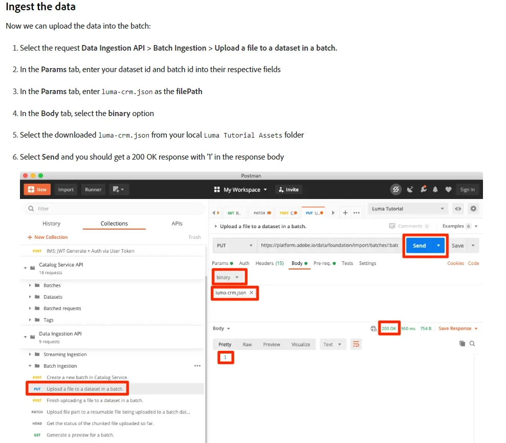Click the network globe icon near status
506x443 pixels.
coord(373,328)
